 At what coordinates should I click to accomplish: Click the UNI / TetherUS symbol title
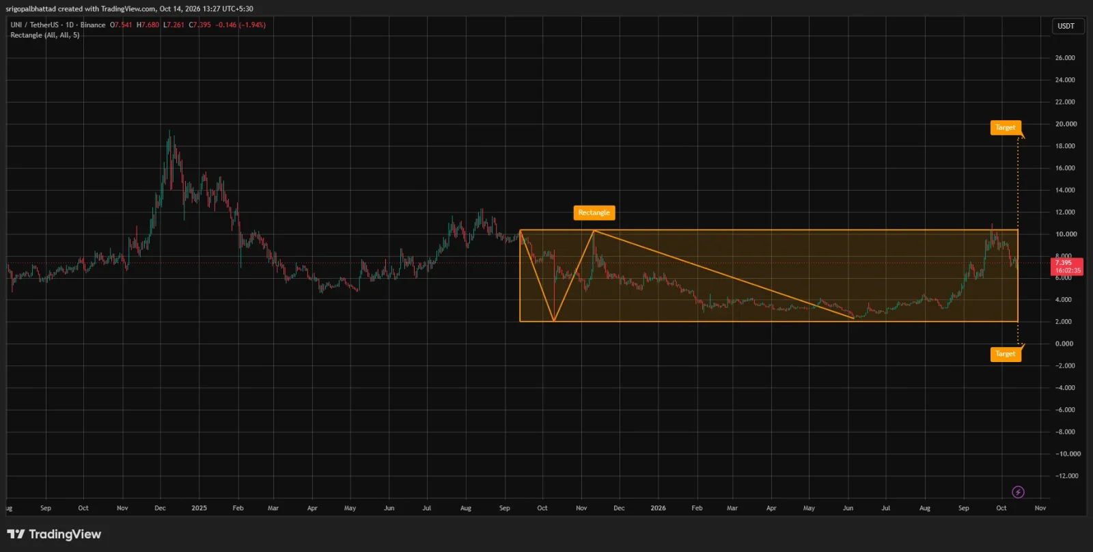coord(35,25)
